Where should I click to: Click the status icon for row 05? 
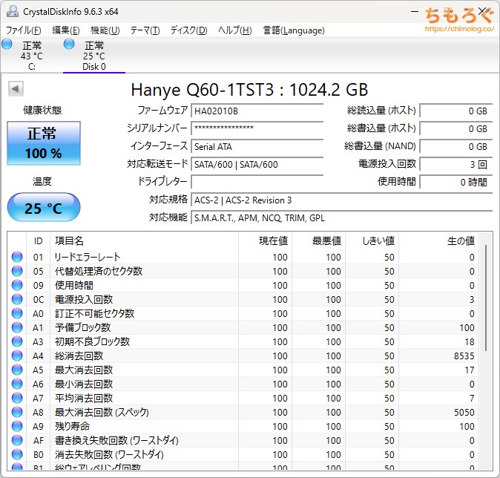pos(17,271)
